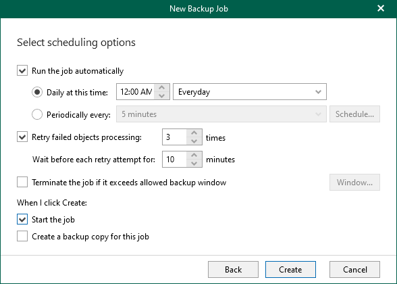Uncheck Run the job automatically
397x284 pixels.
tap(22, 71)
